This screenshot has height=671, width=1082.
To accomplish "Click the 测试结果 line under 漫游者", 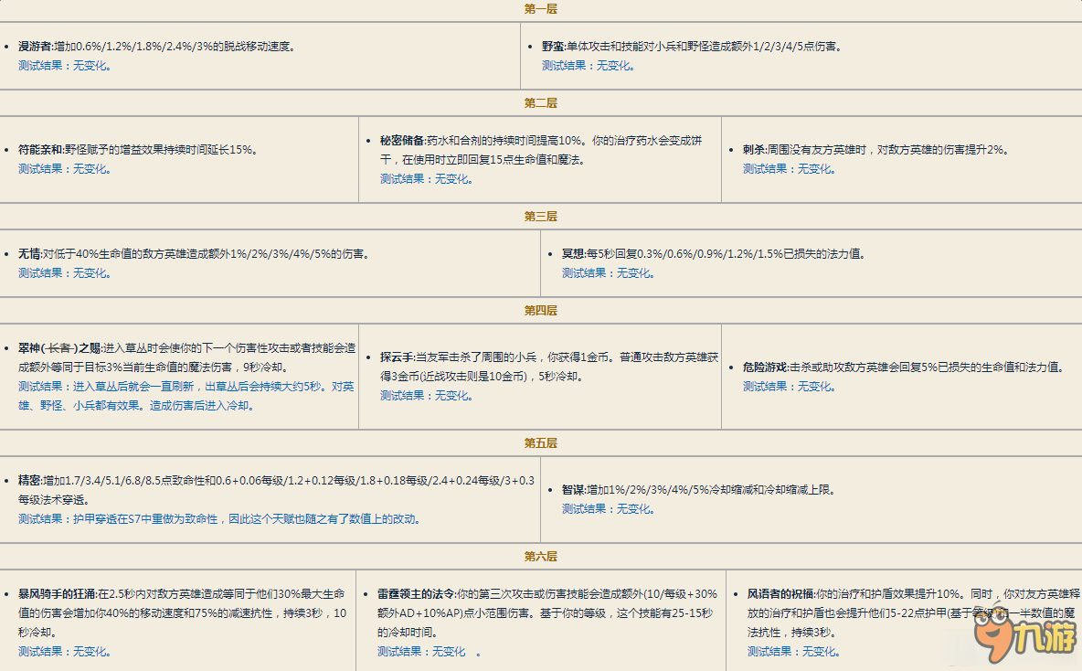I will point(65,66).
